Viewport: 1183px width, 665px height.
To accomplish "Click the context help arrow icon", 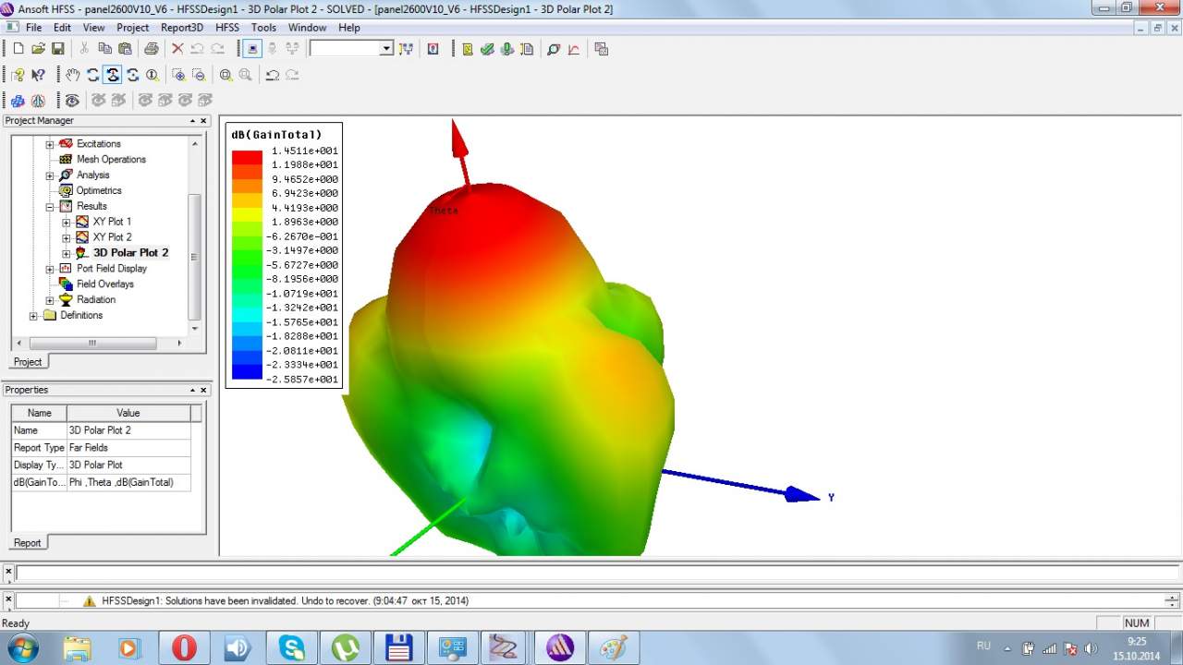I will (38, 75).
